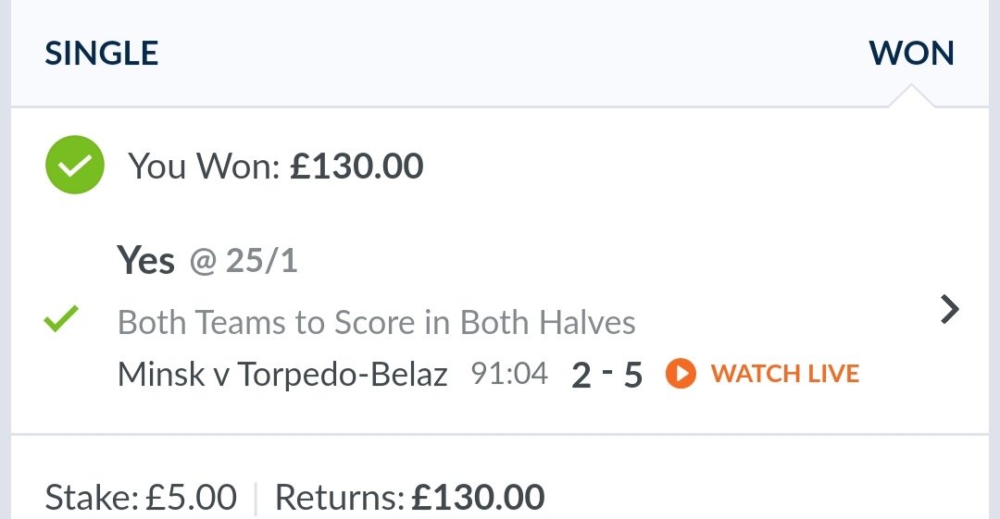Click the pointer notch under WON

[x=911, y=95]
